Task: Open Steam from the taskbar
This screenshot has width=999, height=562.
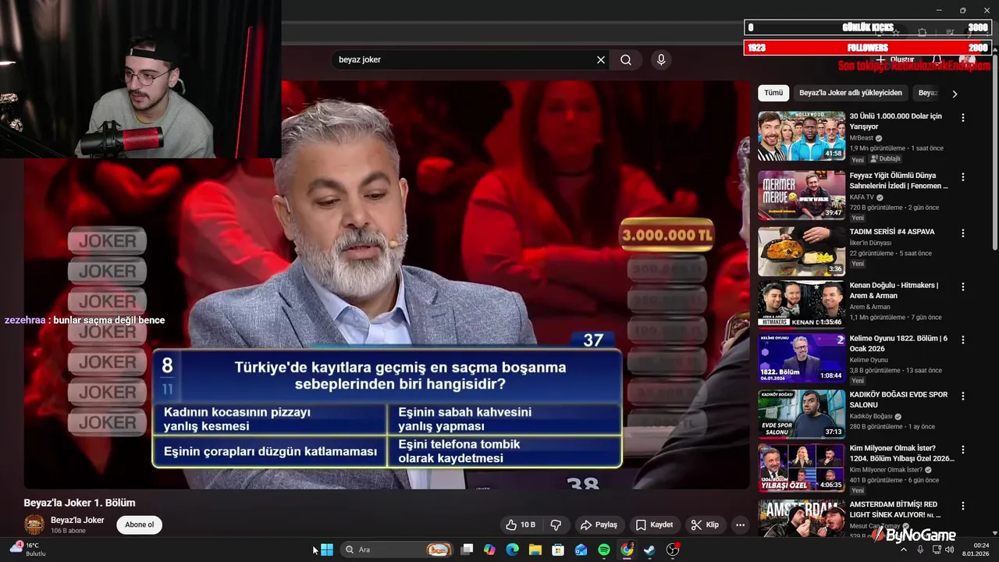Action: point(649,550)
